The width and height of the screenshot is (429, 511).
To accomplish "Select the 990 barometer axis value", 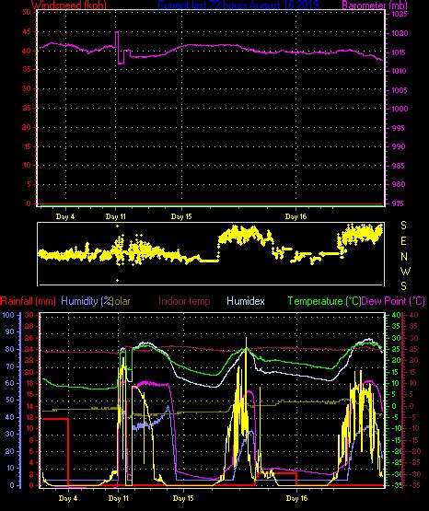I will pos(398,146).
